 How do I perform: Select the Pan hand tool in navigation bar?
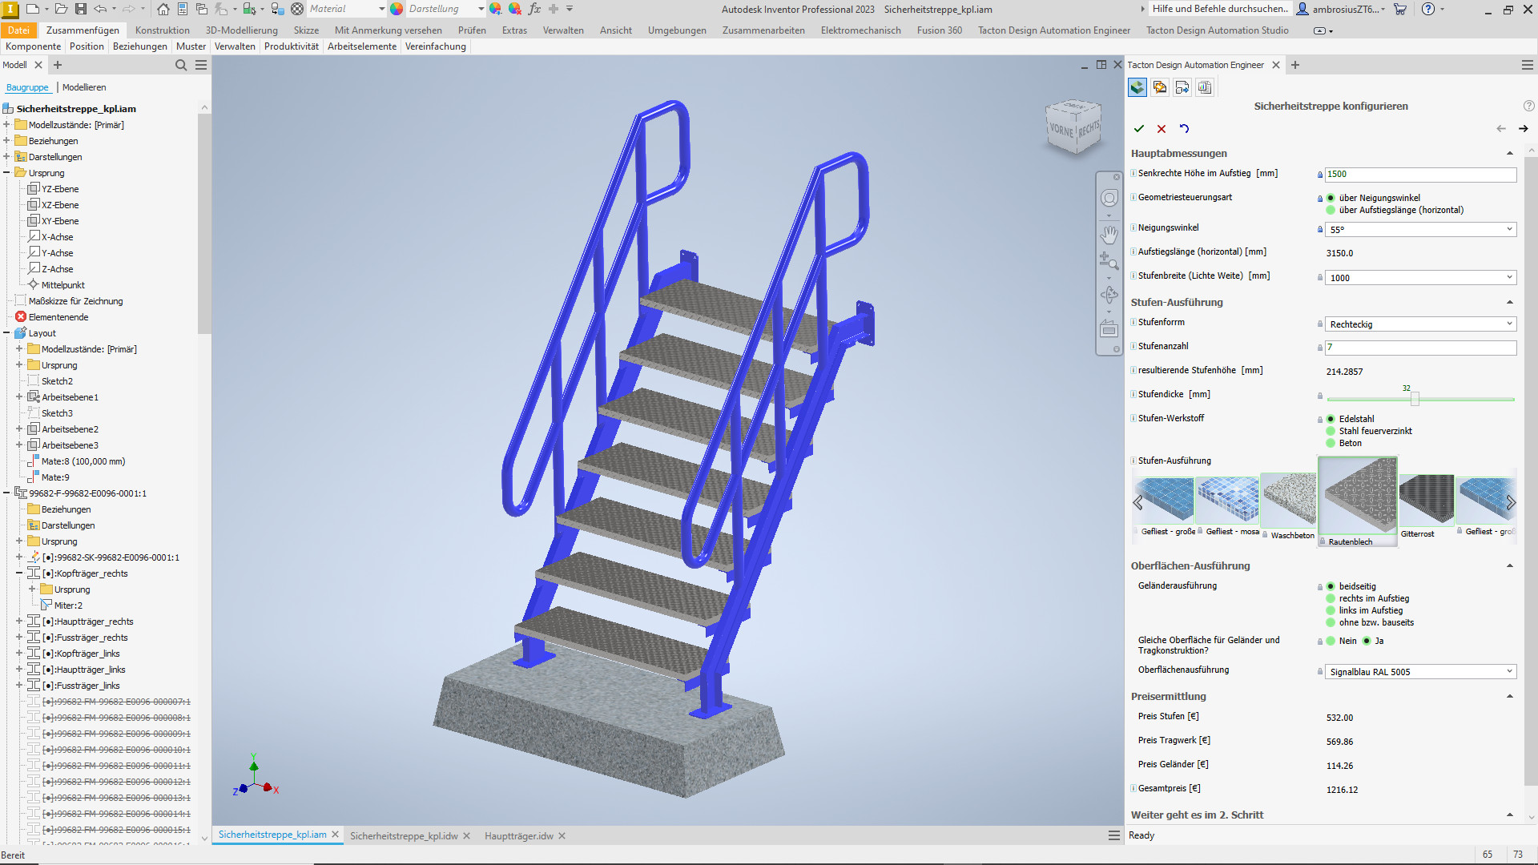(1109, 235)
